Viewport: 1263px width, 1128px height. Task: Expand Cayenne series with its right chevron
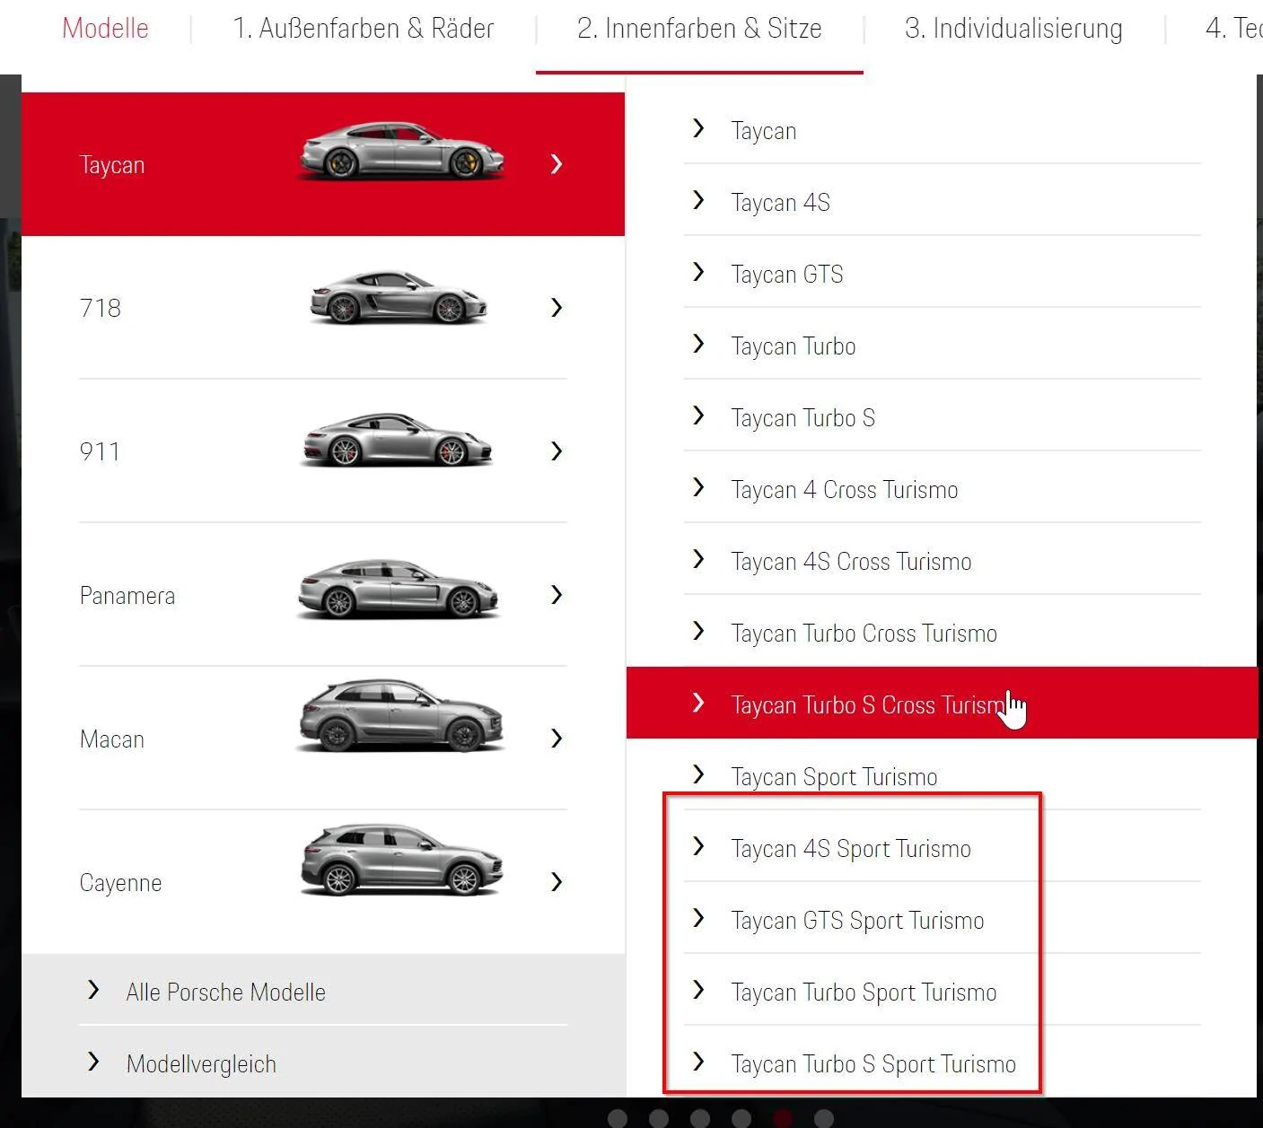pyautogui.click(x=557, y=882)
